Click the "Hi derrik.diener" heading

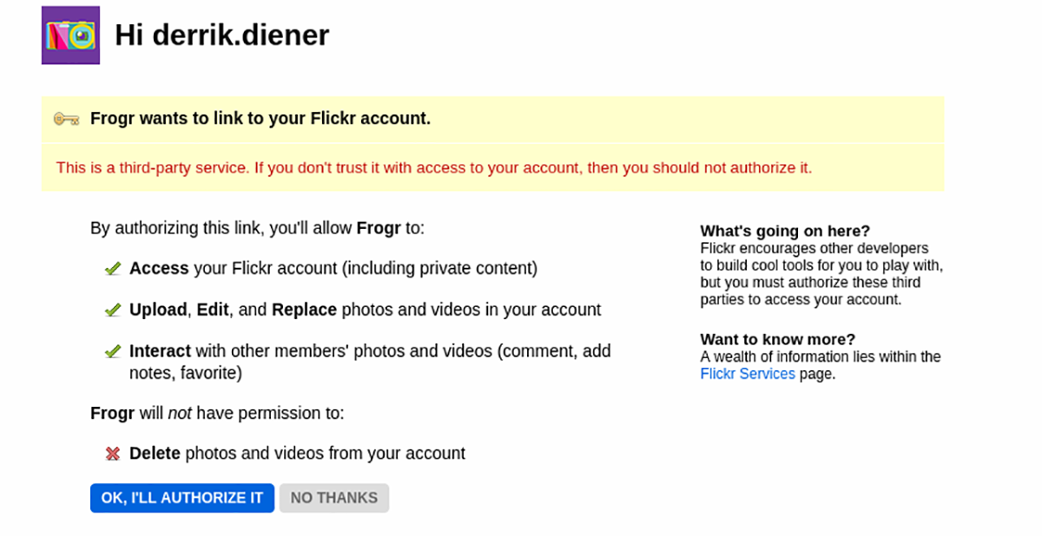coord(221,36)
